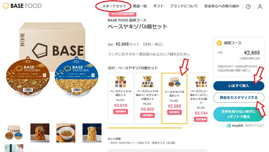The height and width of the screenshot is (152, 269).
Task: Click 商品をカスタマイズする button
Action: [239, 98]
